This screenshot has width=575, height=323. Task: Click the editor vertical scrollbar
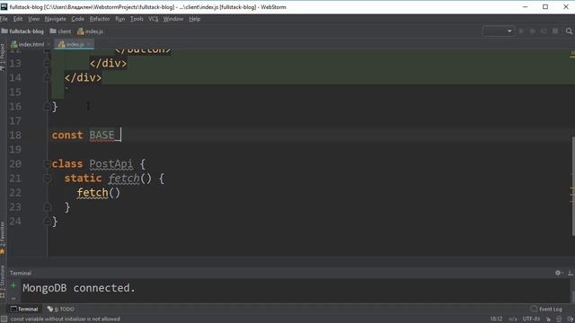[573, 187]
